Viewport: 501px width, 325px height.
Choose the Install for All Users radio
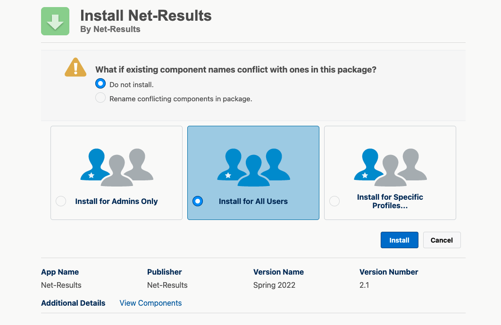tap(198, 201)
